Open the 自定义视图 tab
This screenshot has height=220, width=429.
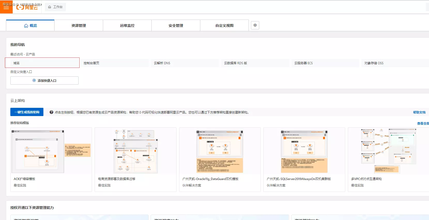tap(224, 26)
